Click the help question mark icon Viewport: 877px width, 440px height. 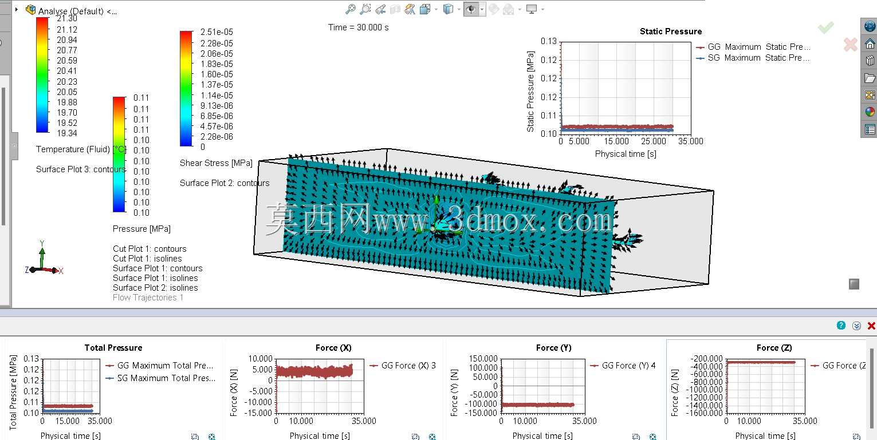[841, 326]
